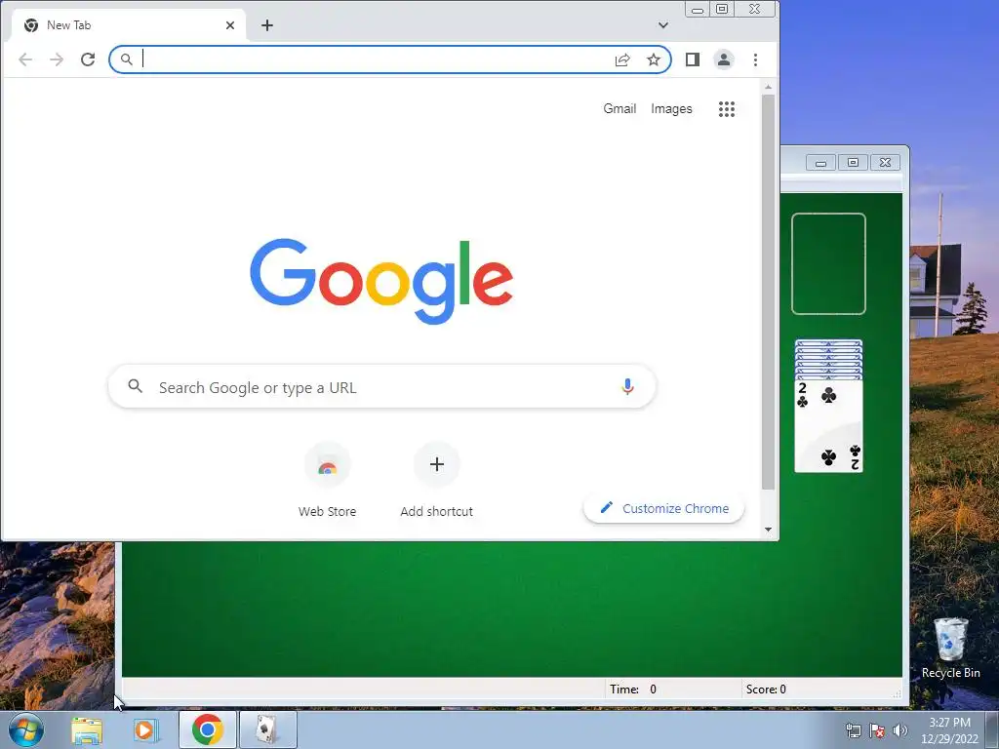Launch Windows Media Player from taskbar
Screen dimensions: 999x749
coord(145,729)
